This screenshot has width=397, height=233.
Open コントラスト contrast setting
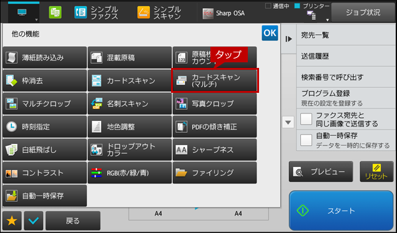pyautogui.click(x=44, y=173)
